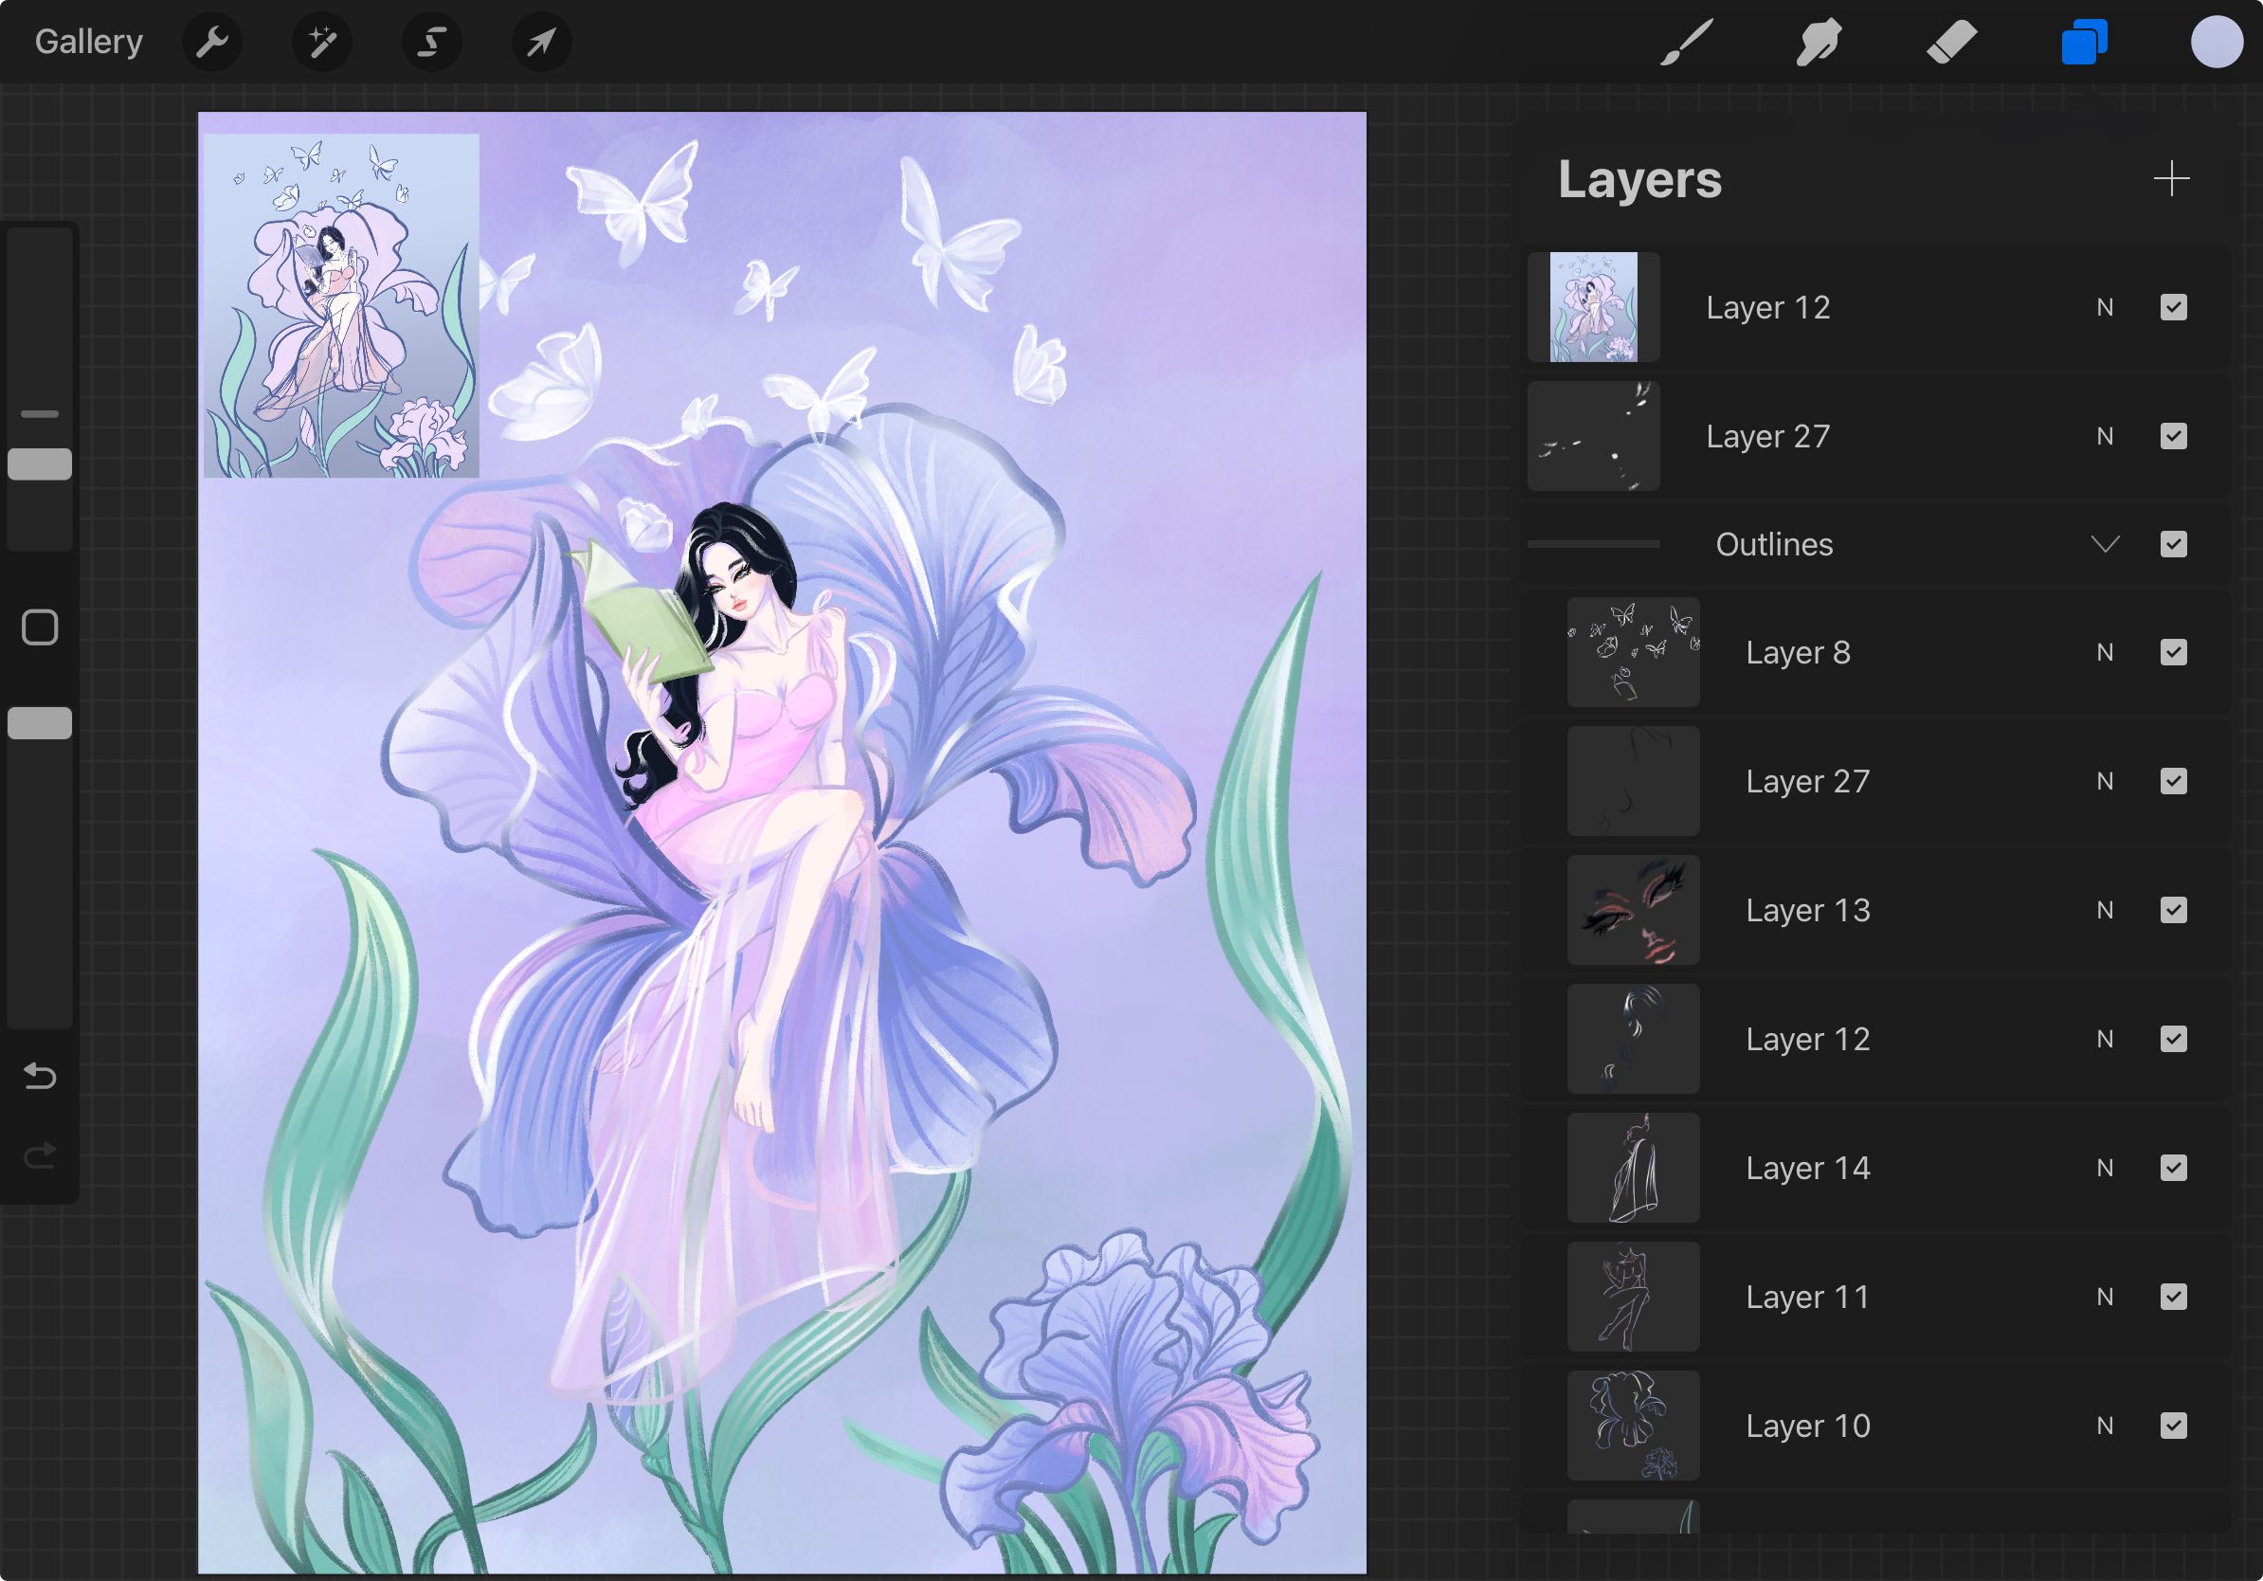Activate the Transform arrow tool
This screenshot has width=2263, height=1581.
tap(541, 42)
